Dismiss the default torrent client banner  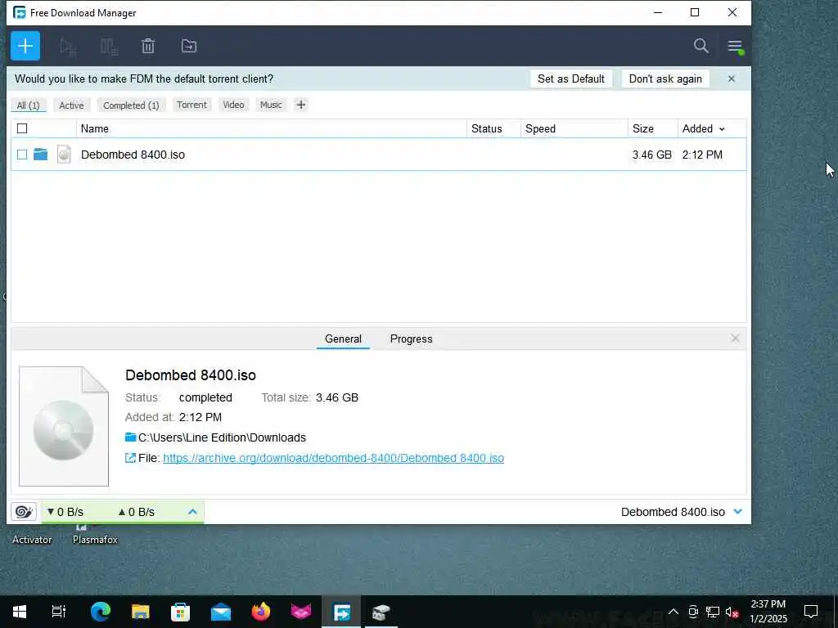pyautogui.click(x=731, y=79)
